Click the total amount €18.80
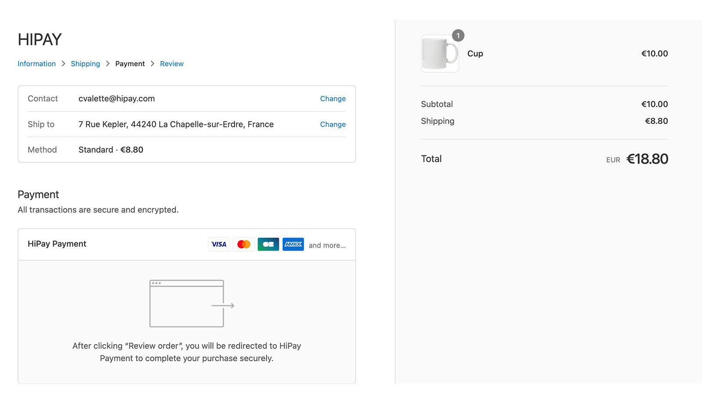The image size is (702, 395). [647, 159]
